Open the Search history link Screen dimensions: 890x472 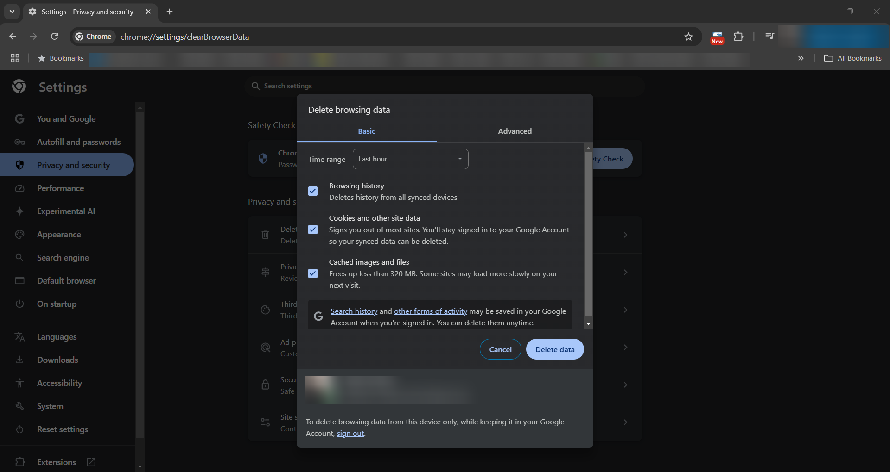(354, 311)
